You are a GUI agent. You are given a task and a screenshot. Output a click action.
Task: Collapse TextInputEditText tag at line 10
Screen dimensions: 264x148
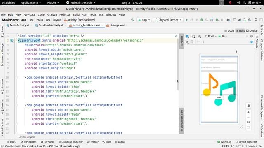(x=16, y=77)
